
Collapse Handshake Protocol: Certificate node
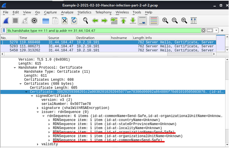[x=15, y=67]
